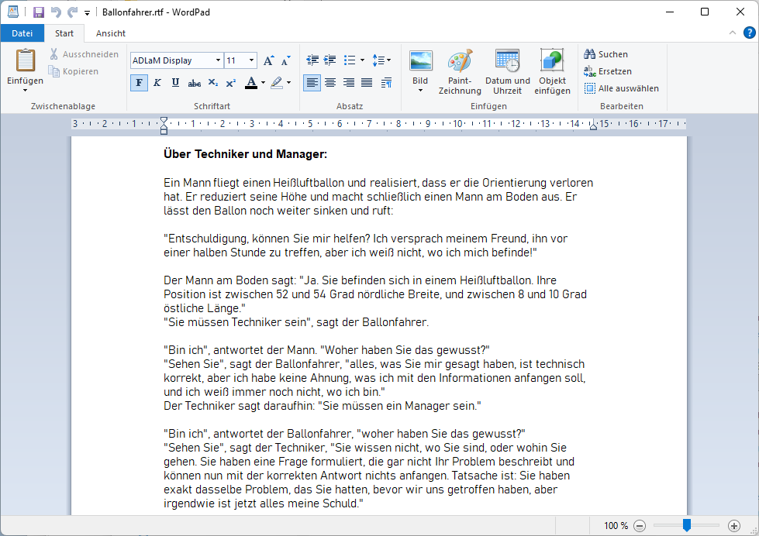The width and height of the screenshot is (759, 536).
Task: Open the Datei menu
Action: point(22,33)
